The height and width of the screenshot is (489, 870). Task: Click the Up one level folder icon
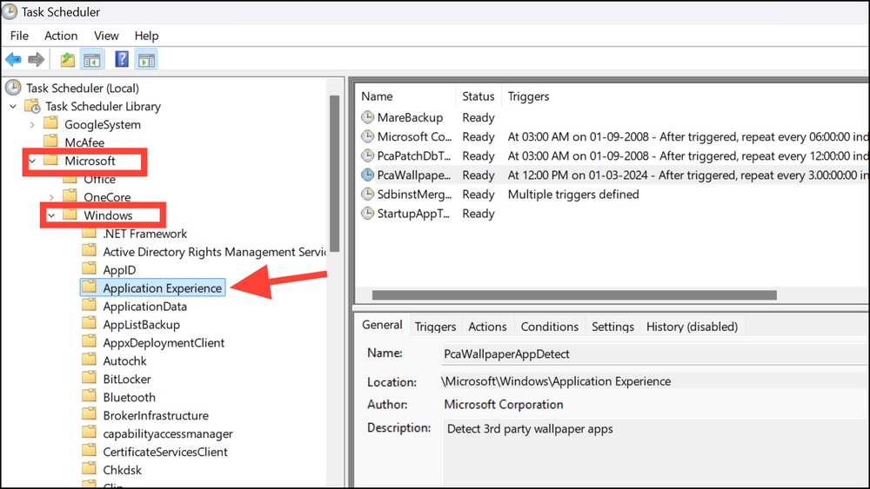click(x=68, y=59)
